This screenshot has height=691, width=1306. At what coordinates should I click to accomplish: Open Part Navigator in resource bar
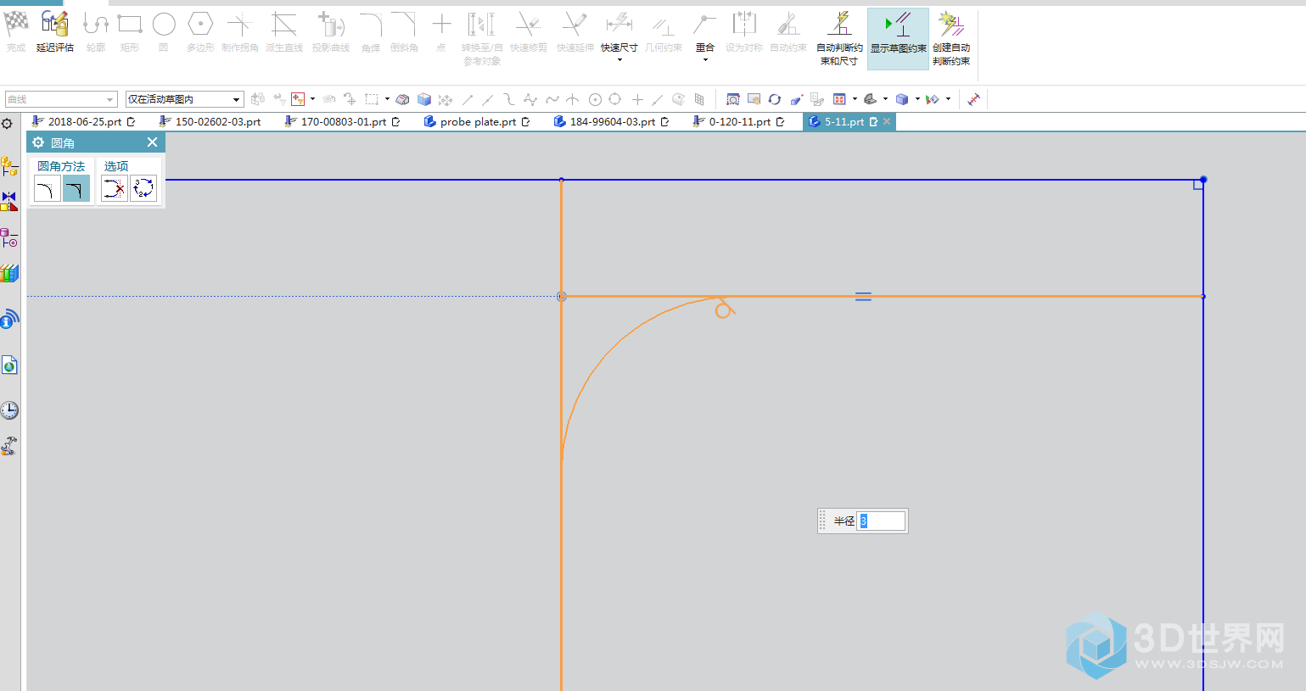point(9,238)
